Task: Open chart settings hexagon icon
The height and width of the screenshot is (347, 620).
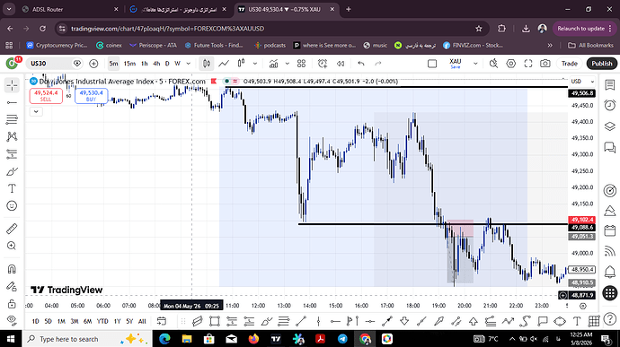Action: tap(511, 64)
